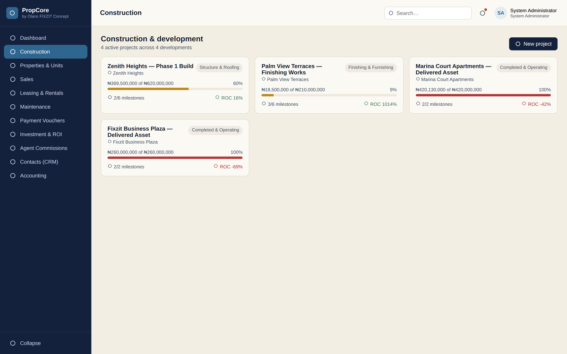Click the Zenith Heights 60% progress bar
This screenshot has height=354, width=567.
(x=175, y=89)
